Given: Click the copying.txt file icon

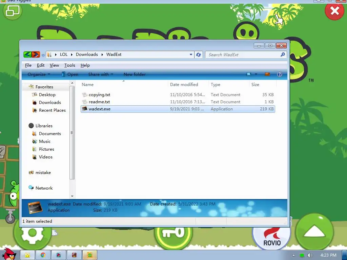Looking at the screenshot, I should click(84, 95).
